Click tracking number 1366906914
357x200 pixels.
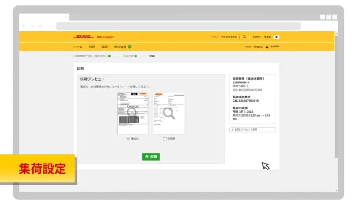click(241, 82)
